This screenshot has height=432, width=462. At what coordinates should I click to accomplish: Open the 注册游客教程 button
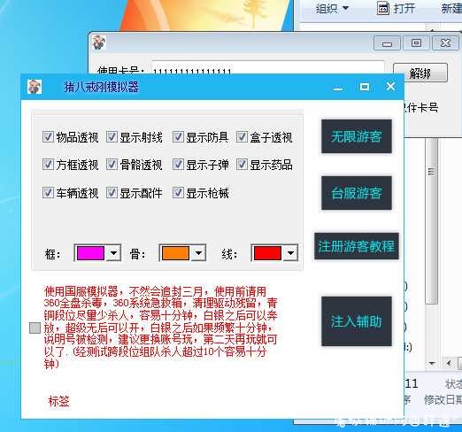[x=357, y=246]
